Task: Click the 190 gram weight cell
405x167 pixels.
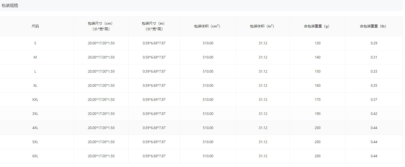Action: [317, 114]
